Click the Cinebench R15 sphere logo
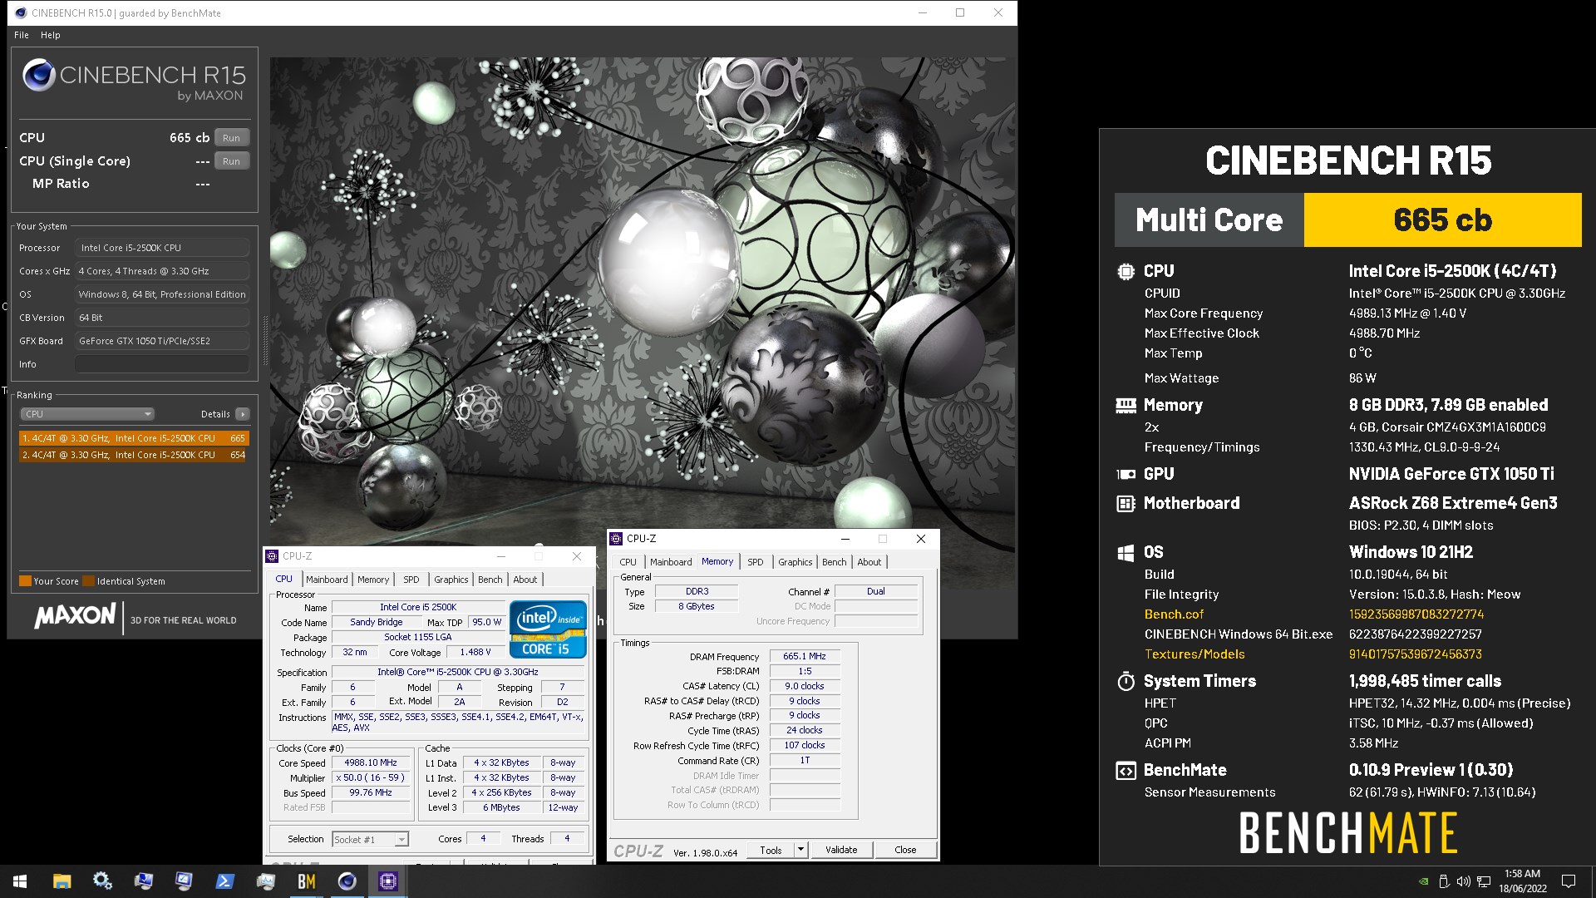The width and height of the screenshot is (1596, 898). (x=39, y=75)
